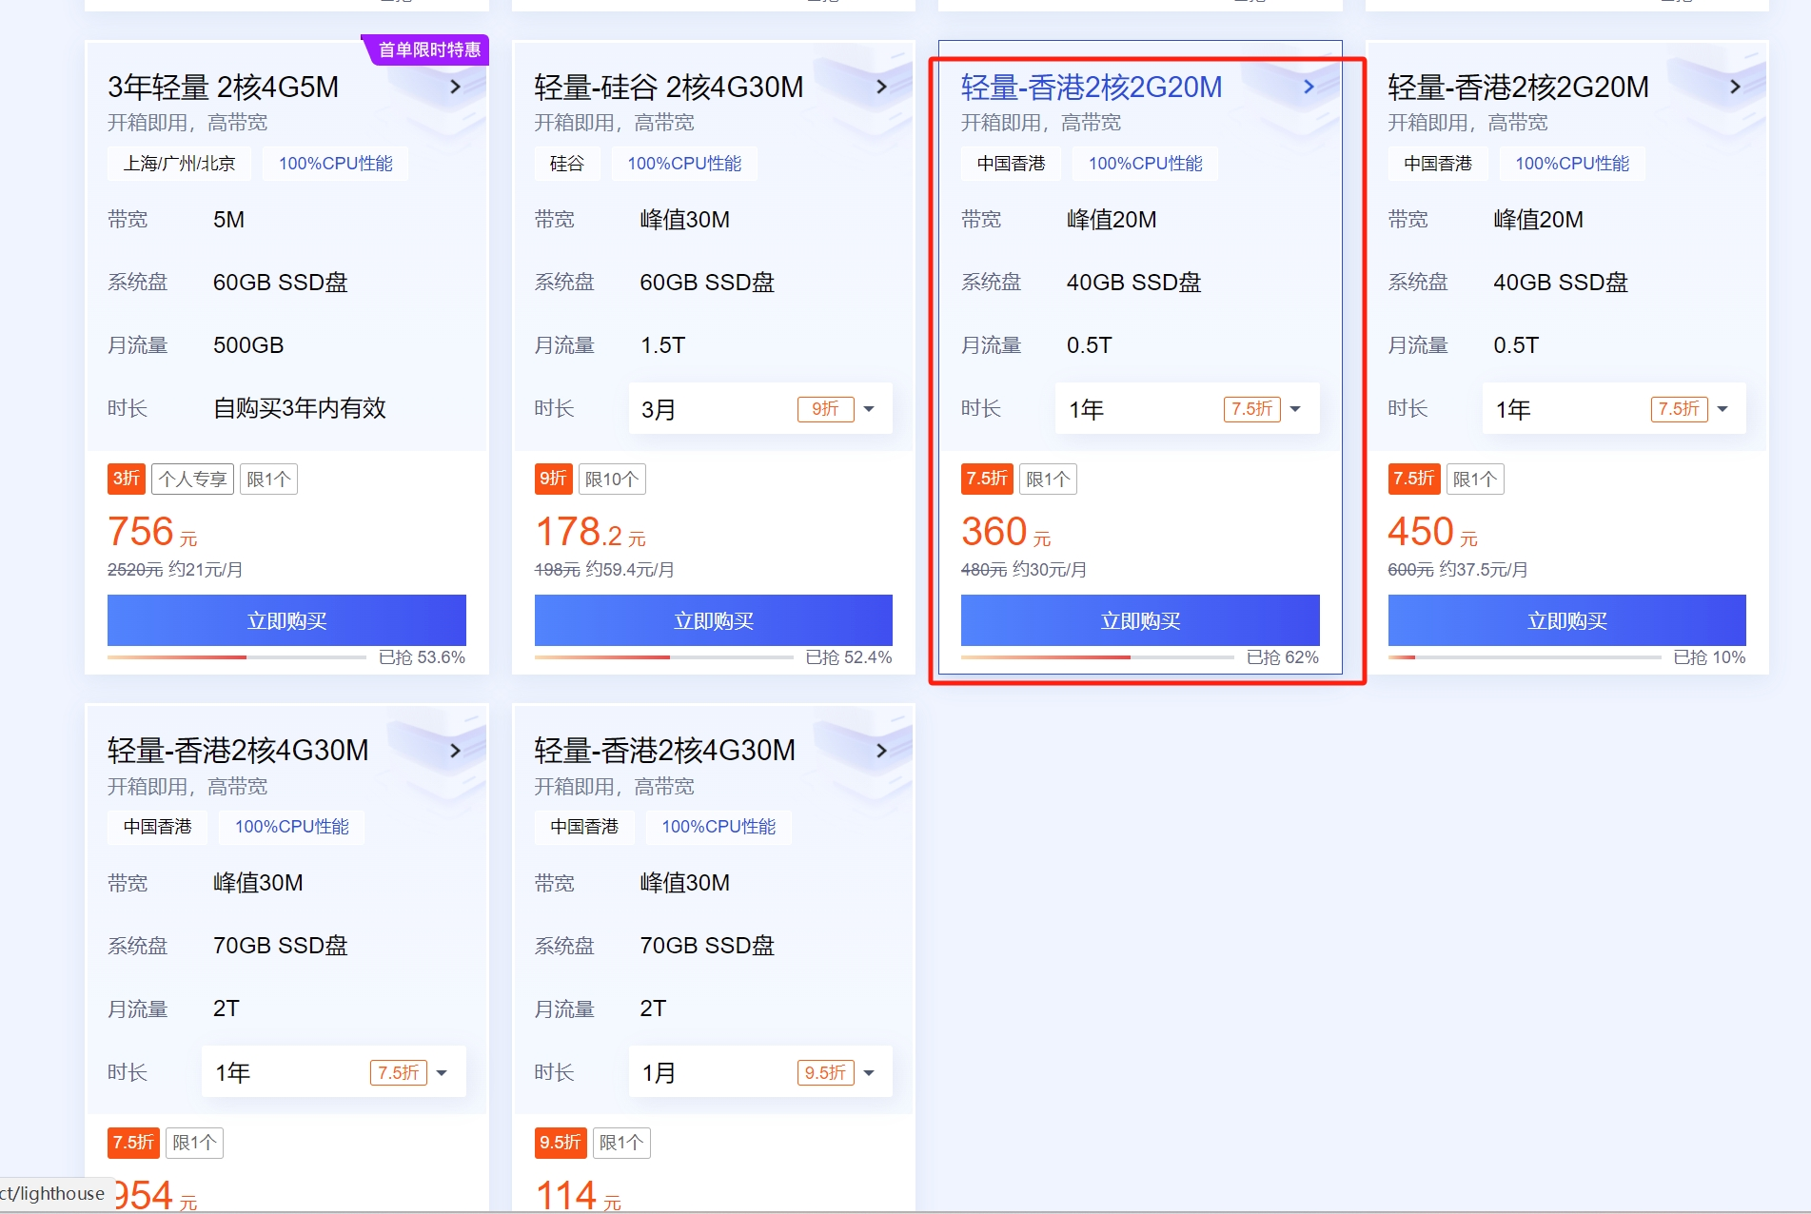1811x1214 pixels.
Task: Open 1年 dropdown on the 7.5折 香港2核4G30M card
Action: (333, 1073)
